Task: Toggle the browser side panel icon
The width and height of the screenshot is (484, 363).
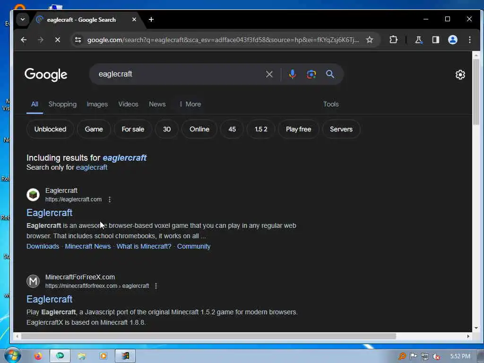Action: pyautogui.click(x=435, y=40)
